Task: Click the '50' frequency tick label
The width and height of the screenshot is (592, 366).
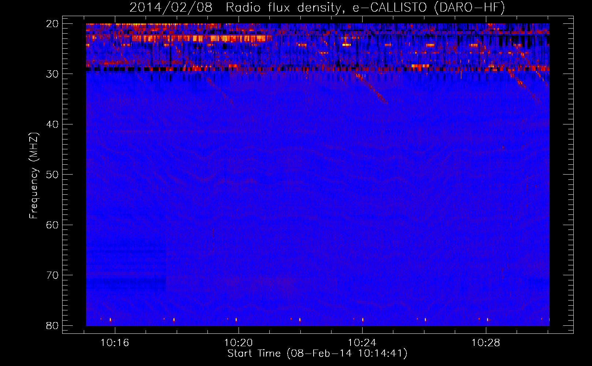Action: 52,175
